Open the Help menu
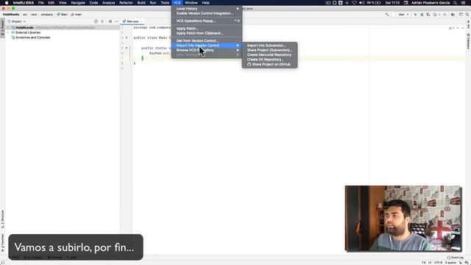This screenshot has width=471, height=265. [205, 3]
